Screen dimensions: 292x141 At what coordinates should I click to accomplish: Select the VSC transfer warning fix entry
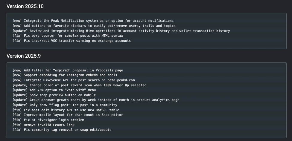pyautogui.click(x=72, y=41)
